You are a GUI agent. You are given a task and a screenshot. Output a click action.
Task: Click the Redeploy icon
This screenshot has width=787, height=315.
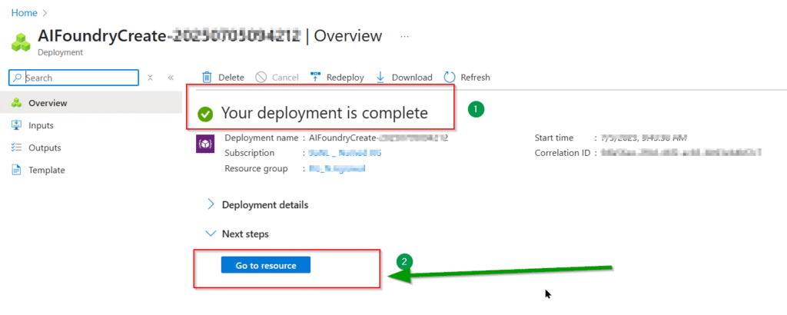tap(316, 78)
